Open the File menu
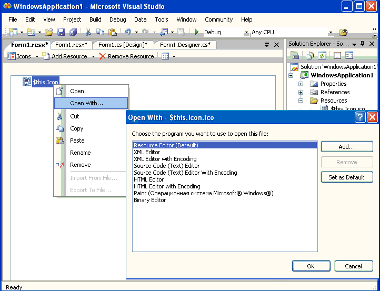 (x=13, y=19)
